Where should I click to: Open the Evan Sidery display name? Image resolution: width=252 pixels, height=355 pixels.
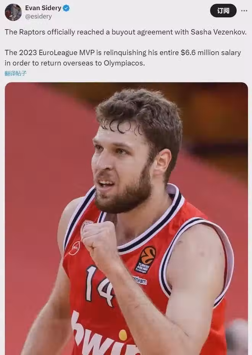click(43, 8)
